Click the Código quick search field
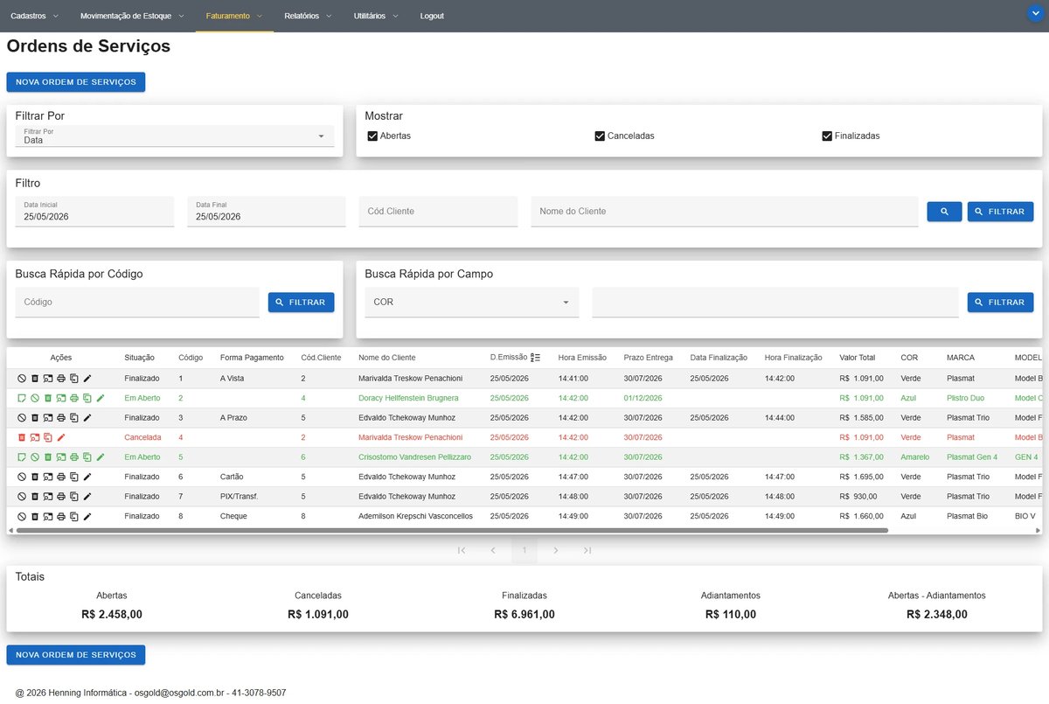 [137, 302]
